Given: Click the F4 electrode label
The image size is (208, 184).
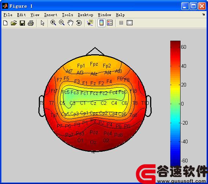Looking at the screenshot, I should click(x=109, y=81).
